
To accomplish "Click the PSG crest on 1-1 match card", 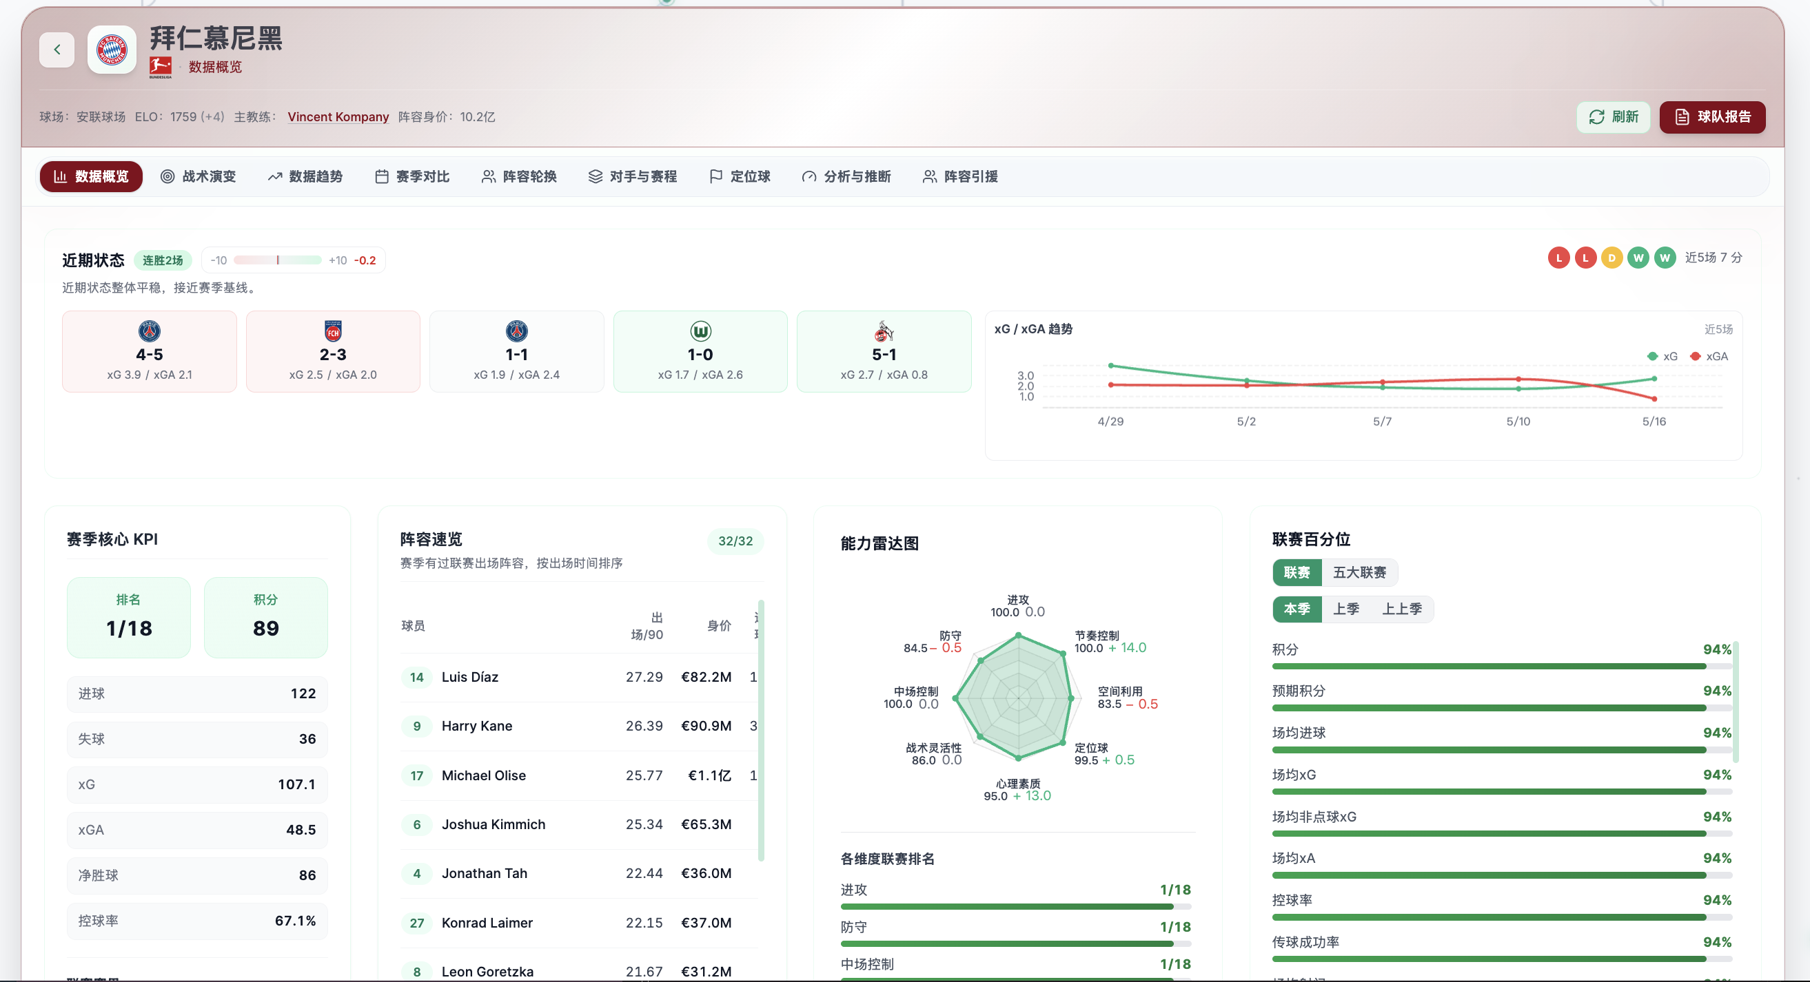I will (x=516, y=331).
